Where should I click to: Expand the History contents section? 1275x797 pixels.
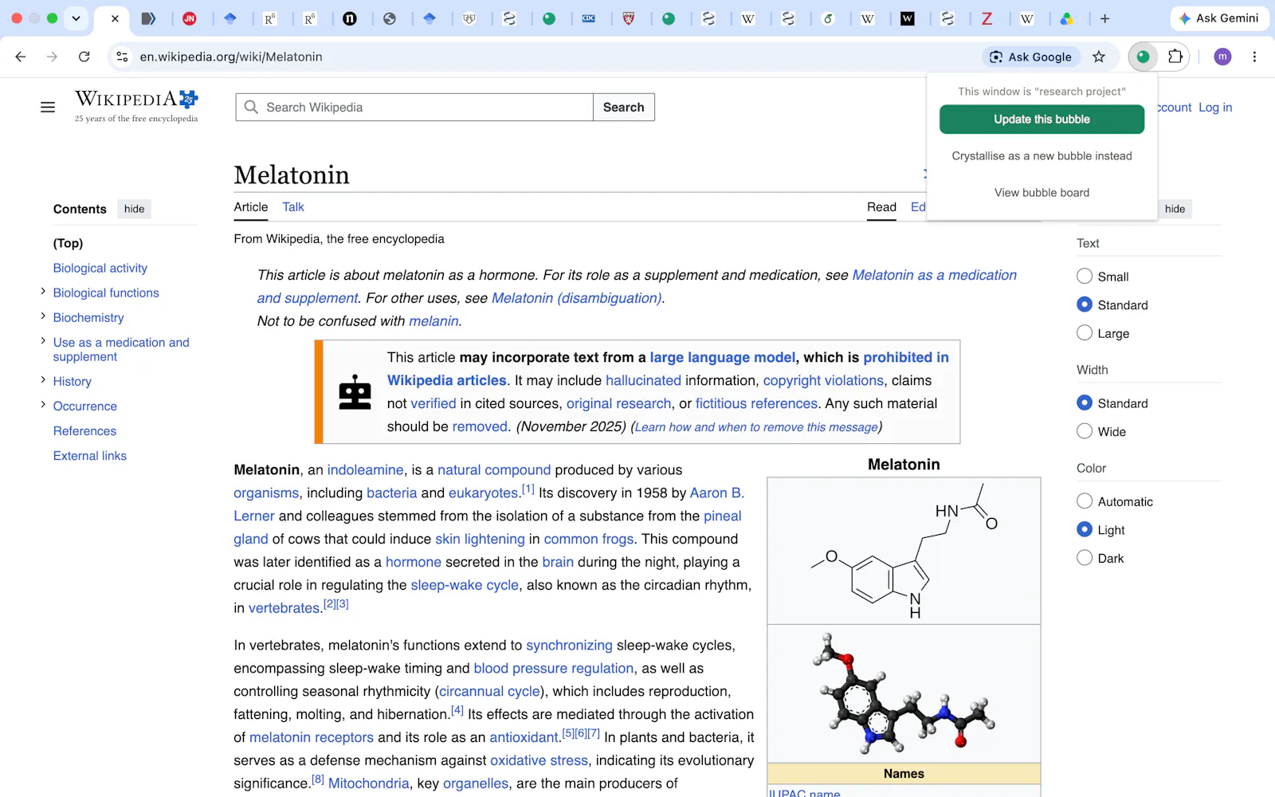pyautogui.click(x=43, y=381)
